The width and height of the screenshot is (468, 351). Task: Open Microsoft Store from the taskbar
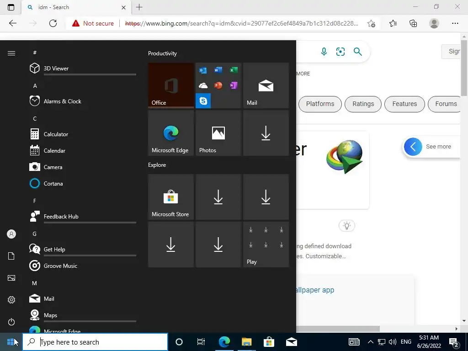(269, 342)
